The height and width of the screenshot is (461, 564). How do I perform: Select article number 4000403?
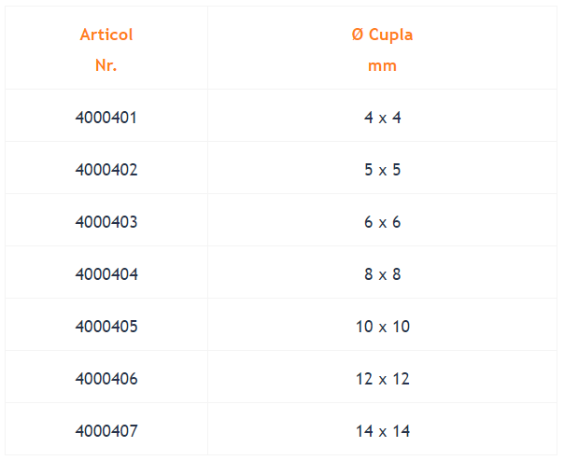(106, 222)
